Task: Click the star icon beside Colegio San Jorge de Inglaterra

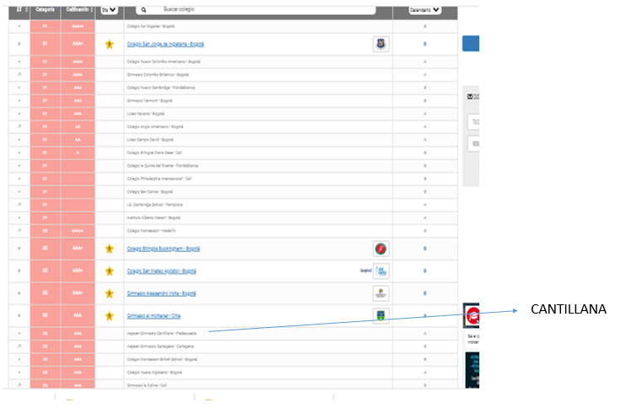Action: point(109,45)
